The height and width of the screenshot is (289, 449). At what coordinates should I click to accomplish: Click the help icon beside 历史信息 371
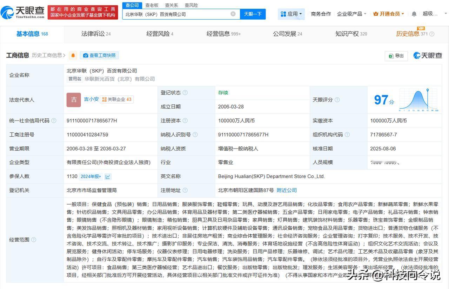[432, 34]
